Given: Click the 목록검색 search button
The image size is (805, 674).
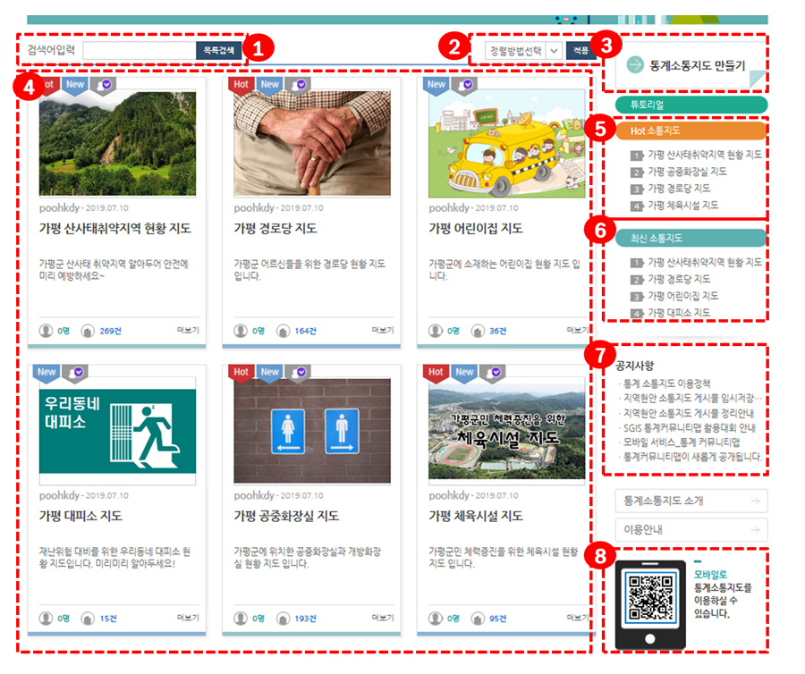Looking at the screenshot, I should pos(217,49).
